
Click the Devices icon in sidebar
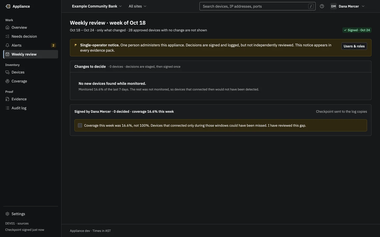click(7, 72)
